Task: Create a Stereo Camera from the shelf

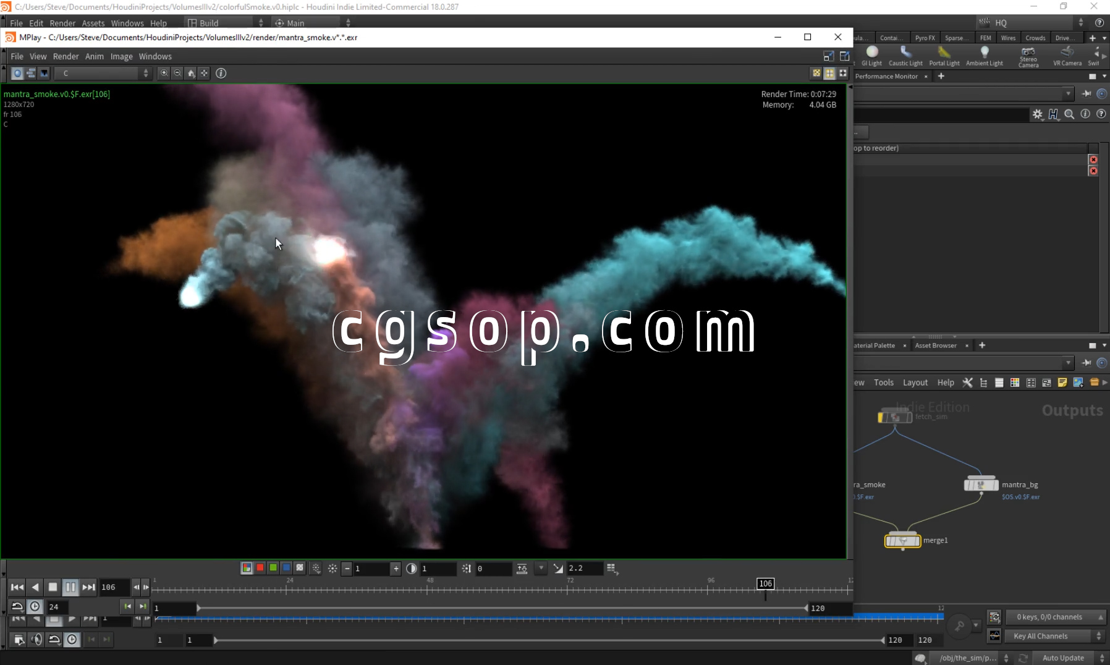Action: coord(1028,56)
